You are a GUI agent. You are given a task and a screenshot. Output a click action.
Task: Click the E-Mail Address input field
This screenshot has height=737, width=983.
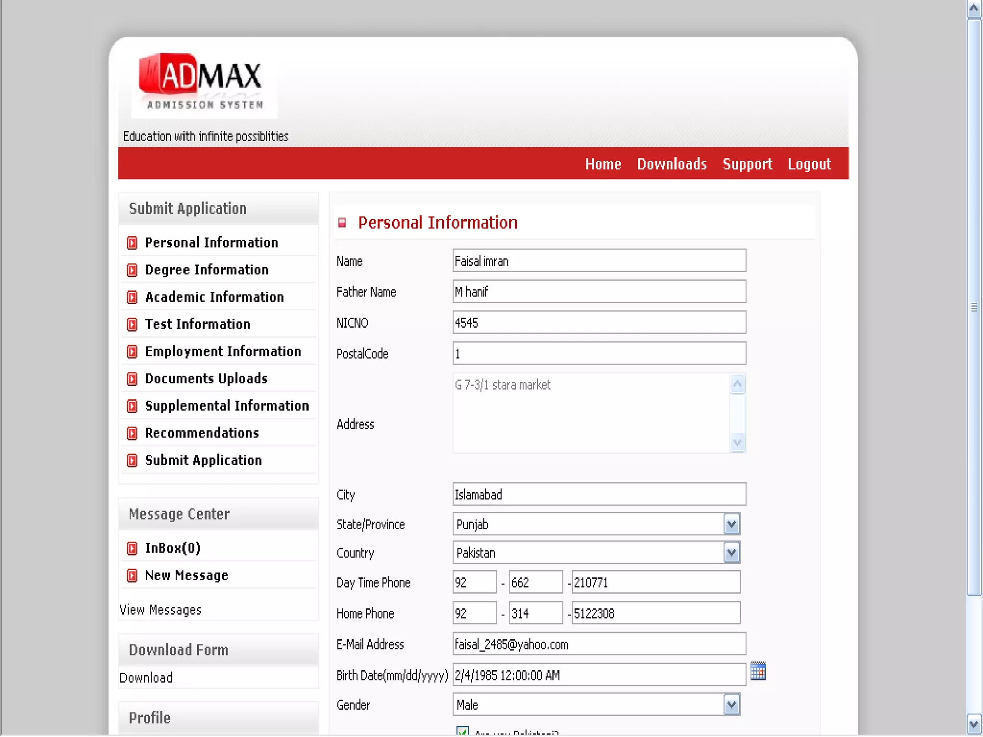599,644
